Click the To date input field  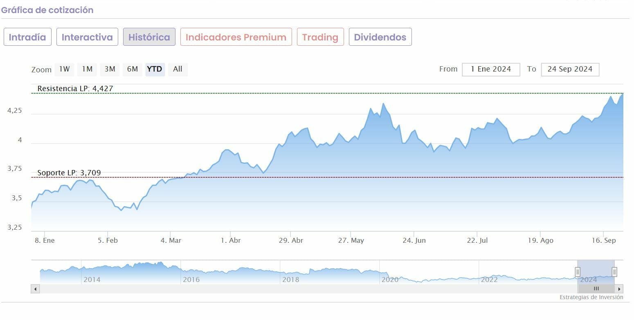(570, 69)
